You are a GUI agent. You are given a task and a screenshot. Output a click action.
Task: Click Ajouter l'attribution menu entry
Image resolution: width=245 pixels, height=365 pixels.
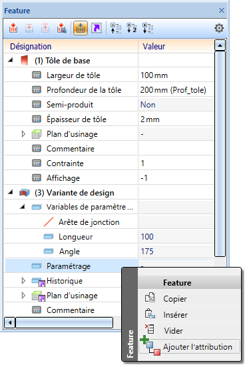coord(189,347)
